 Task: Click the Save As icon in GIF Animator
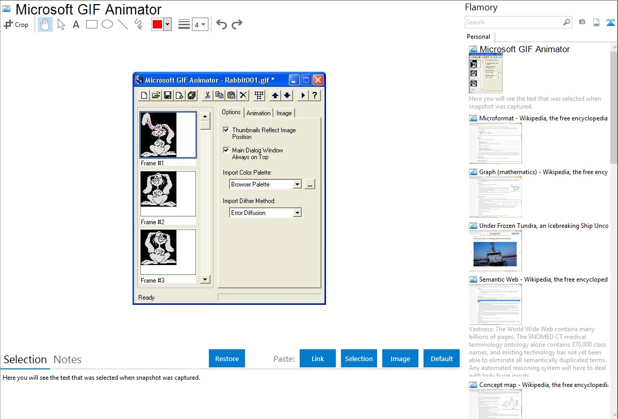coord(191,95)
